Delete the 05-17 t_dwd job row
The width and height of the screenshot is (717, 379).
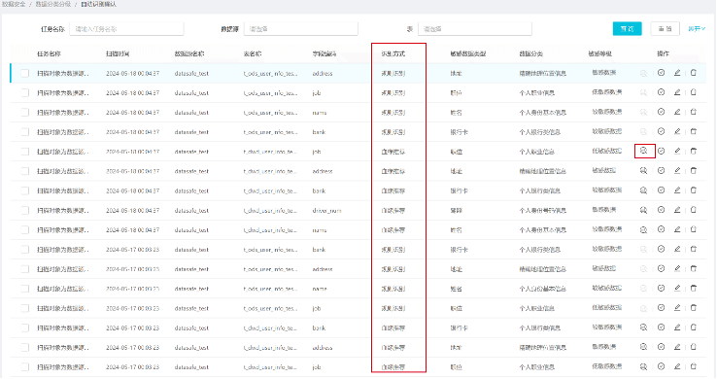(x=694, y=366)
